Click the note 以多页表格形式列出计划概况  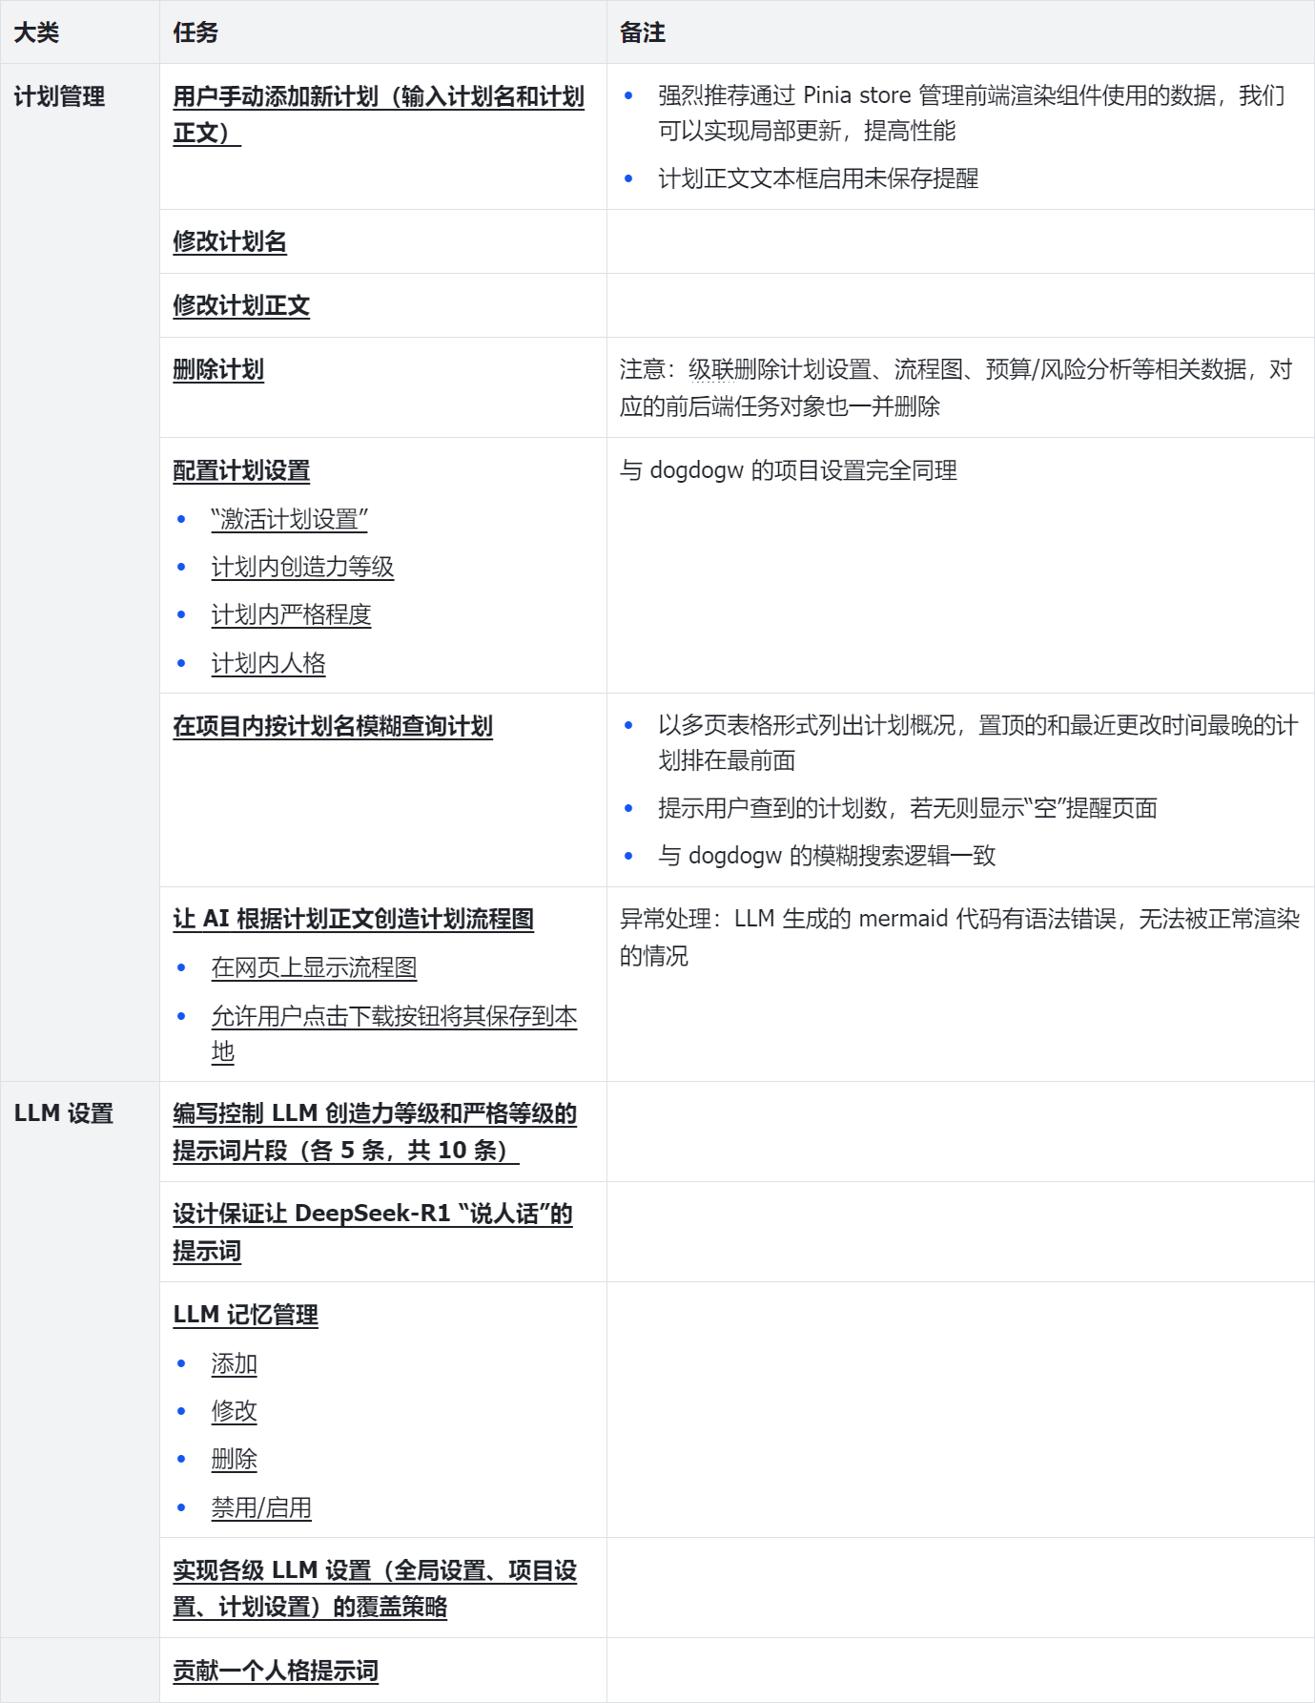(978, 743)
